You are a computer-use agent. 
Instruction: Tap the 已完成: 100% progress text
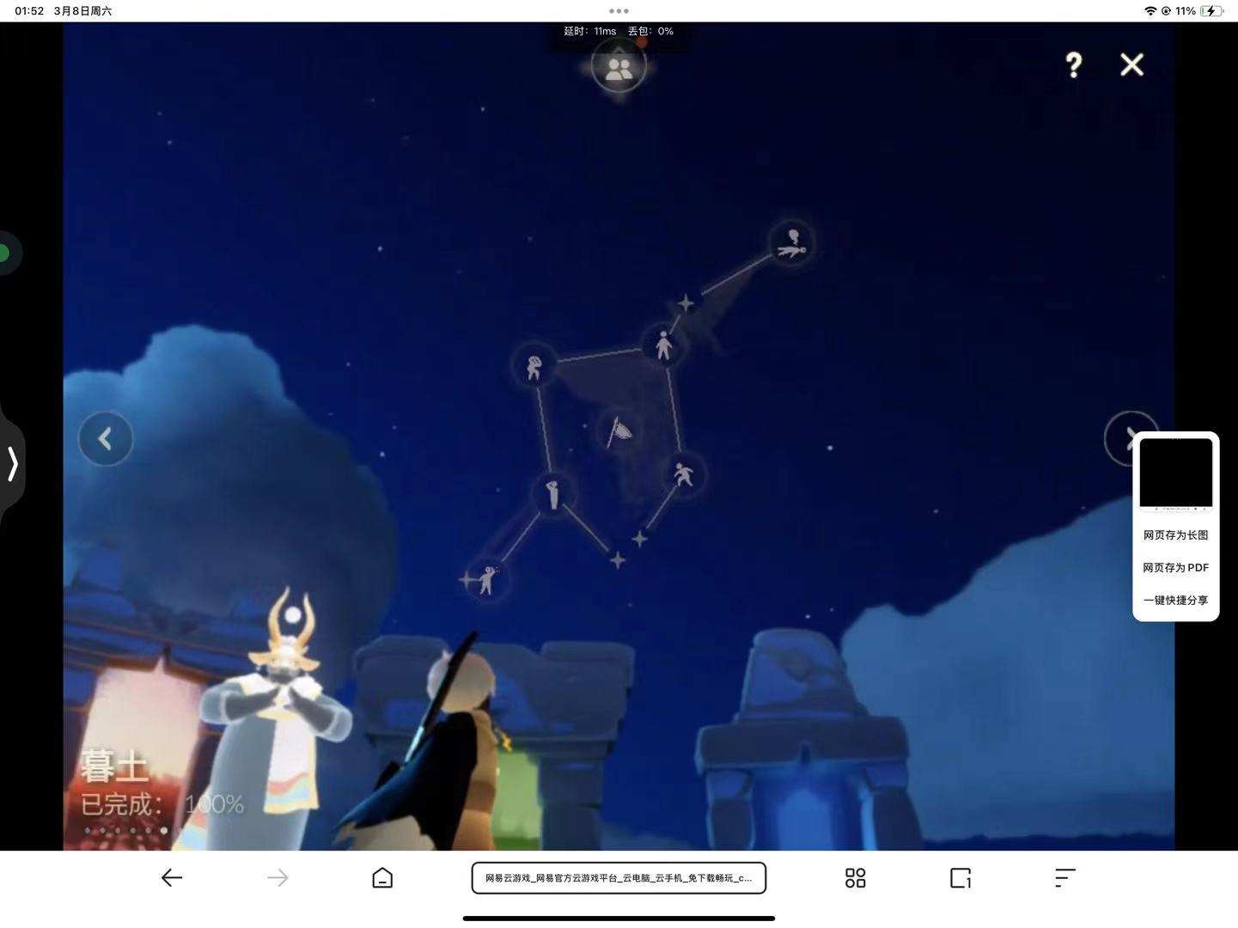(x=162, y=804)
